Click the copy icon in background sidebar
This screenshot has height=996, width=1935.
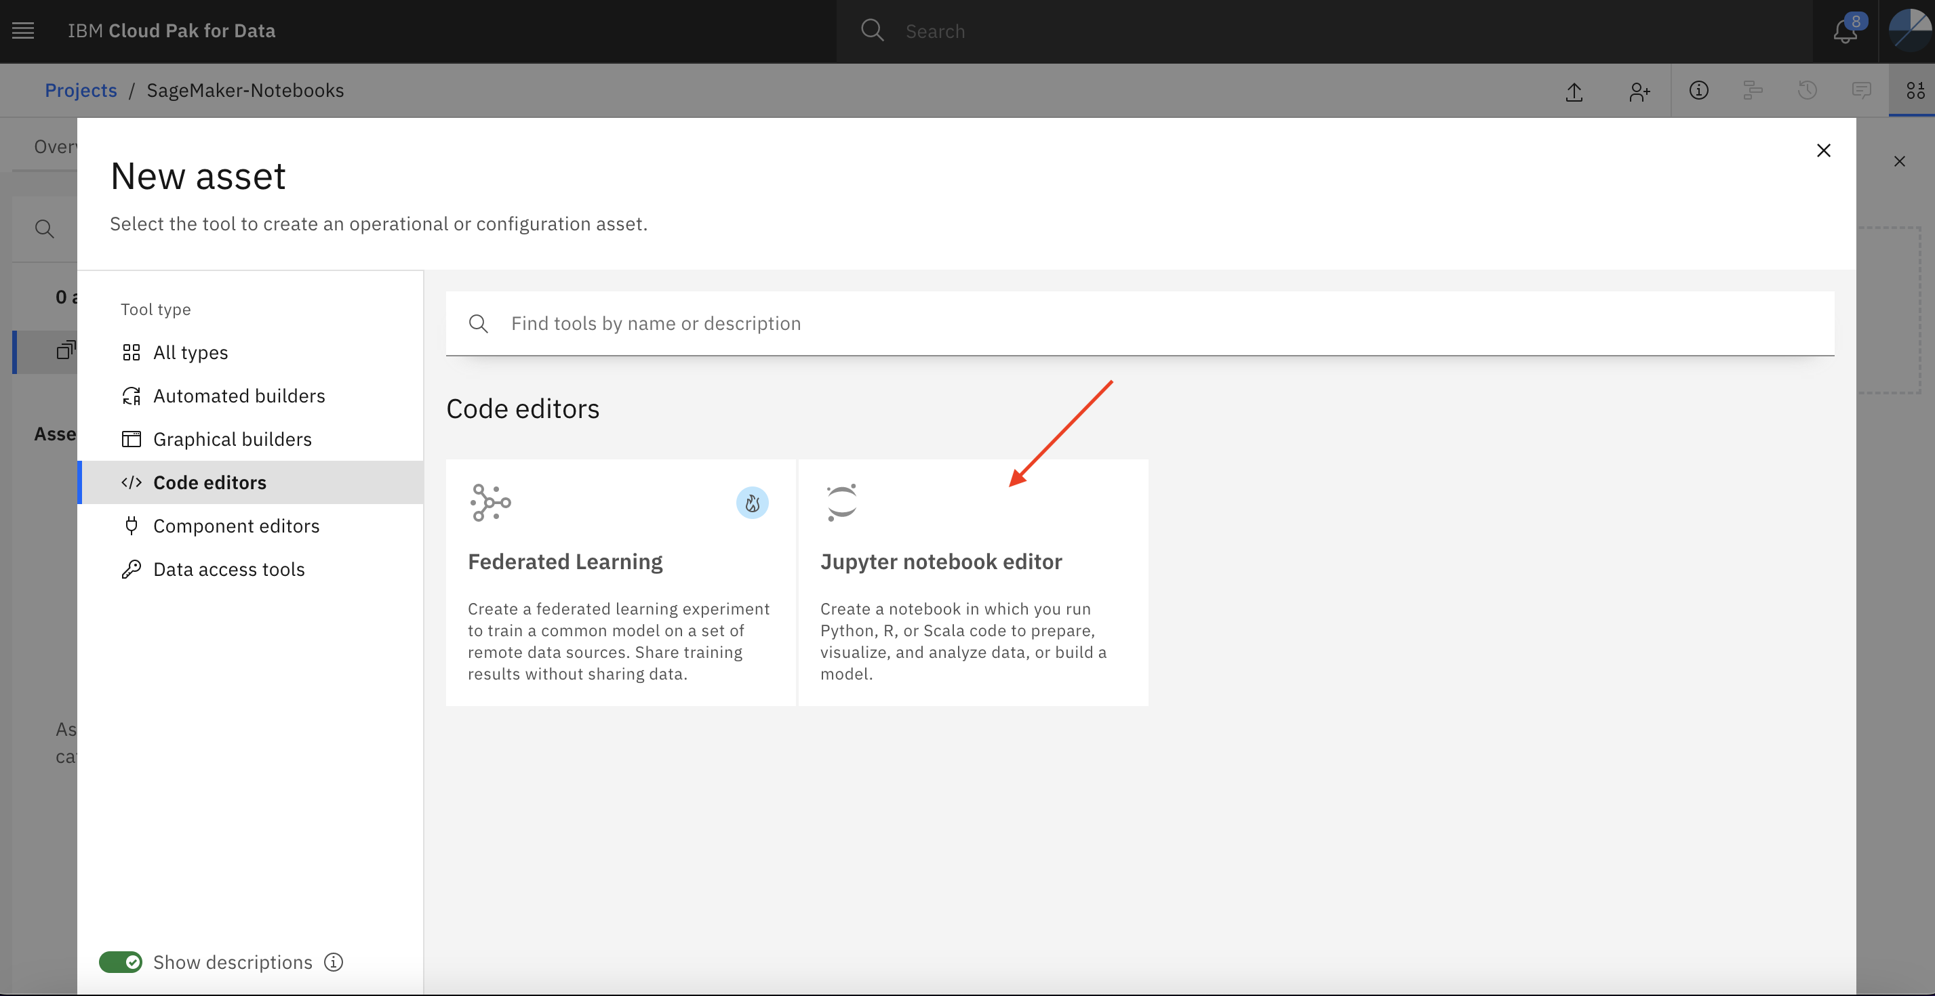tap(66, 350)
